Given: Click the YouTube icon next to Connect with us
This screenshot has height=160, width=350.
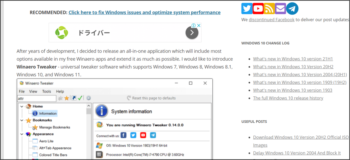Looking at the screenshot, I should pyautogui.click(x=143, y=135).
